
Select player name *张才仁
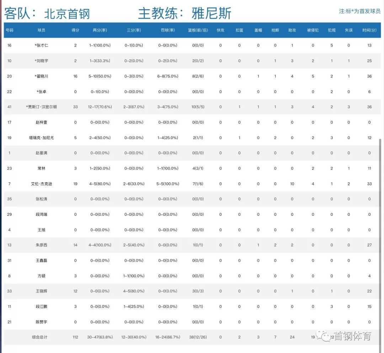pos(41,45)
